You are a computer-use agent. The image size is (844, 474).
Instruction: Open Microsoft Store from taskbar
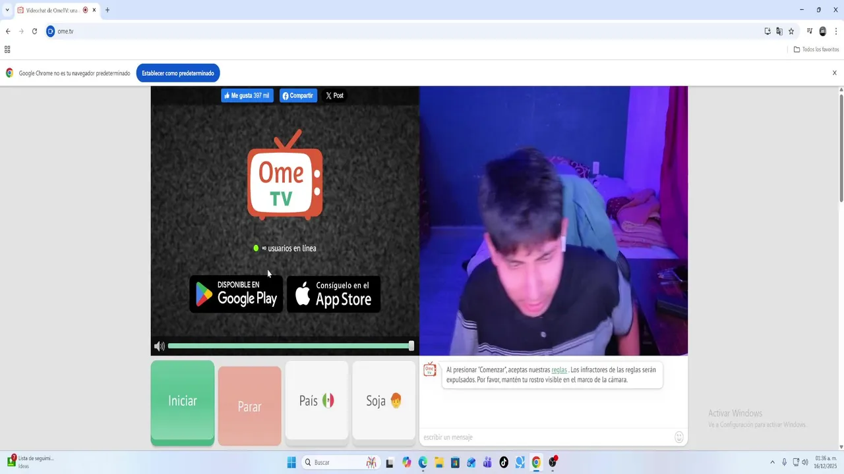click(x=455, y=462)
